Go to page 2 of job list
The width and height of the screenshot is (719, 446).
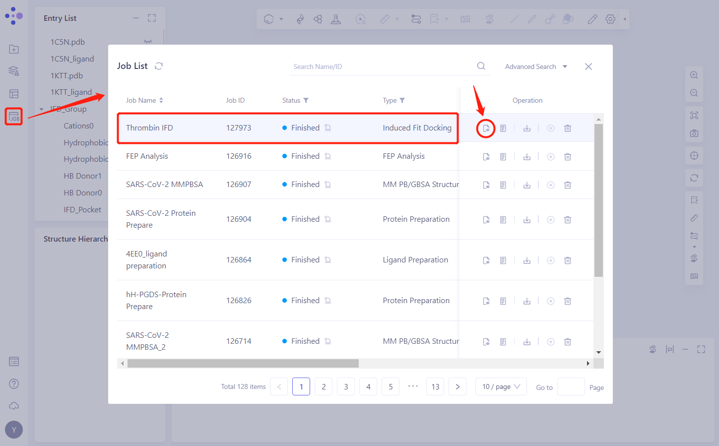click(x=324, y=386)
